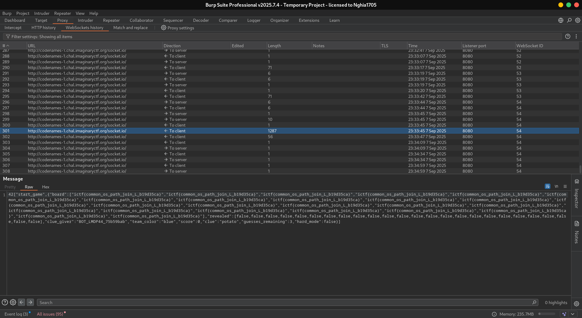Toggle line wrap in message editor

(x=547, y=187)
